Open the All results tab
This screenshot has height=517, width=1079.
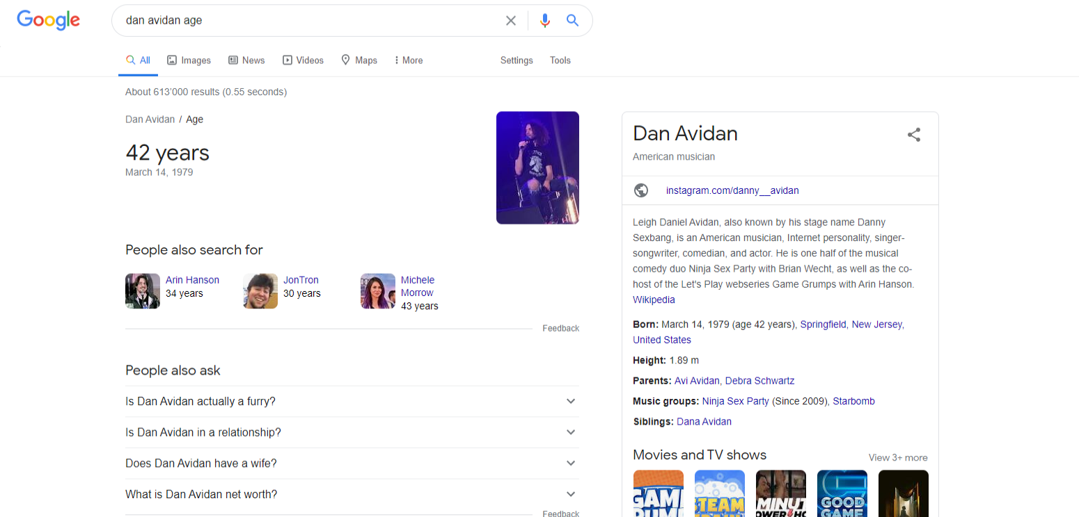click(138, 60)
